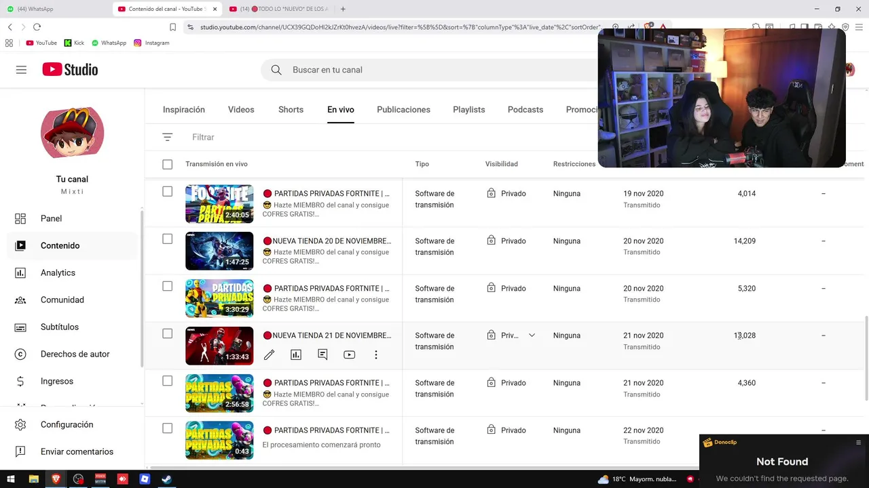Click the YouTube Studio logo
This screenshot has width=869, height=488.
point(70,70)
